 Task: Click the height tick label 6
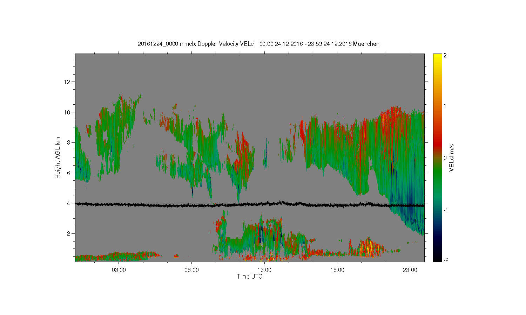pos(69,173)
